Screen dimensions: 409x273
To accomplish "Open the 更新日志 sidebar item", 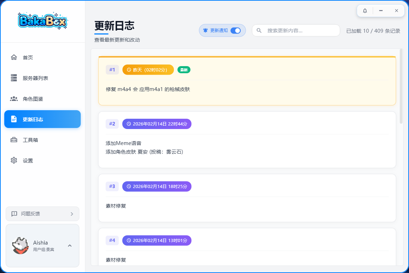I will (x=42, y=119).
